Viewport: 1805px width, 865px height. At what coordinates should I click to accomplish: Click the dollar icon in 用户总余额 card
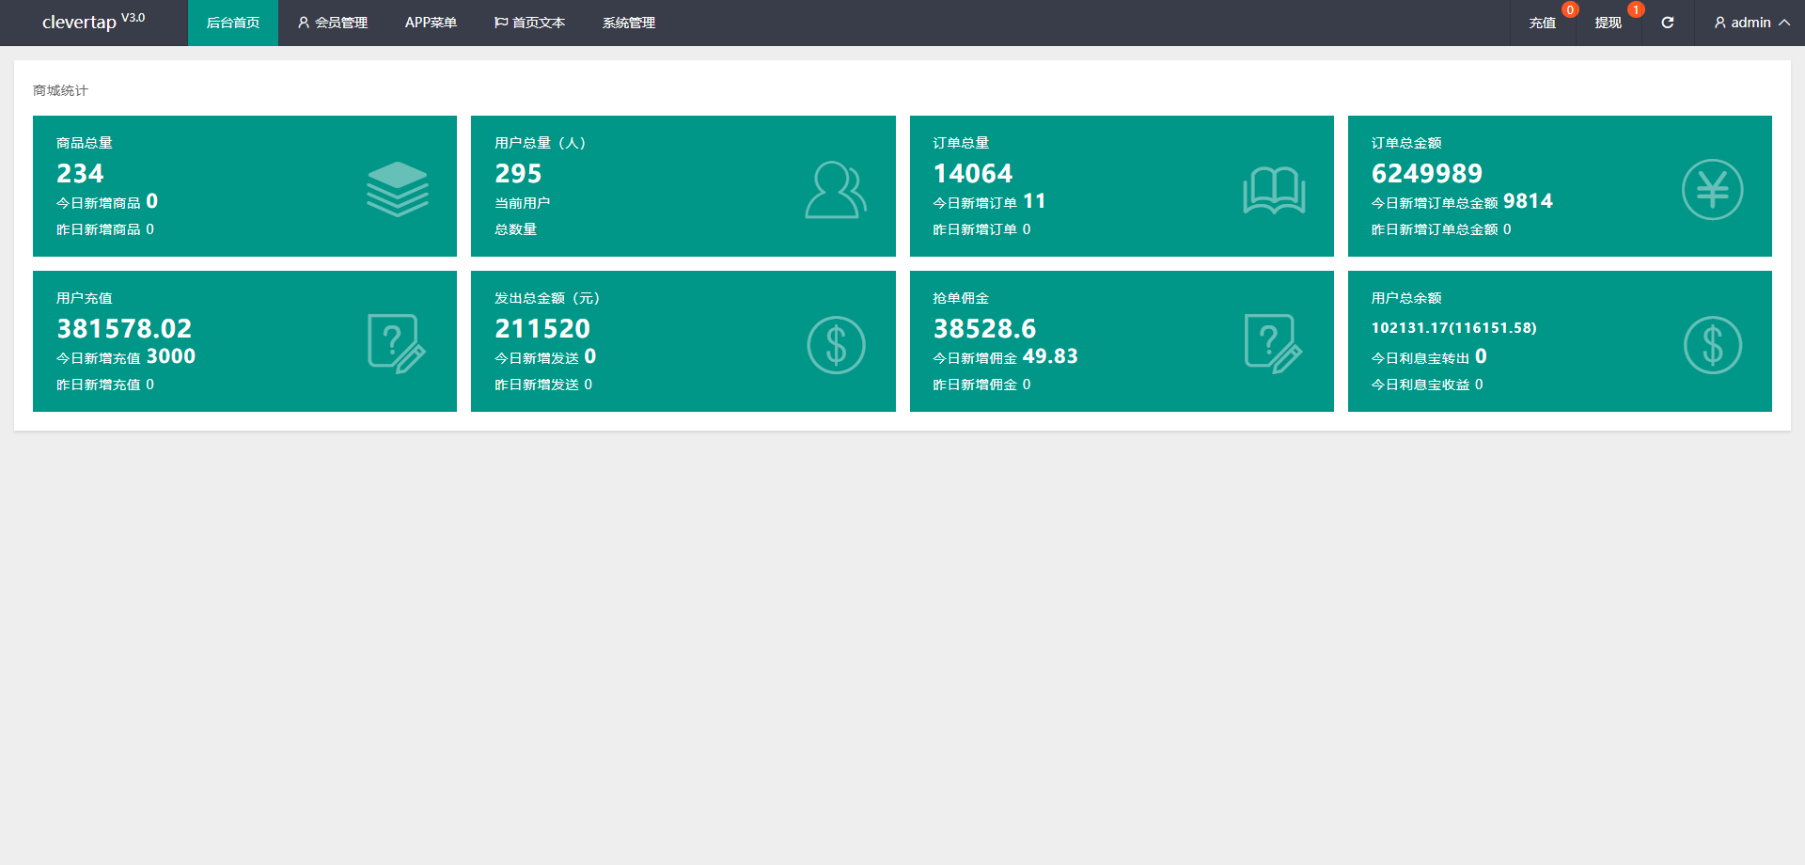(x=1711, y=345)
